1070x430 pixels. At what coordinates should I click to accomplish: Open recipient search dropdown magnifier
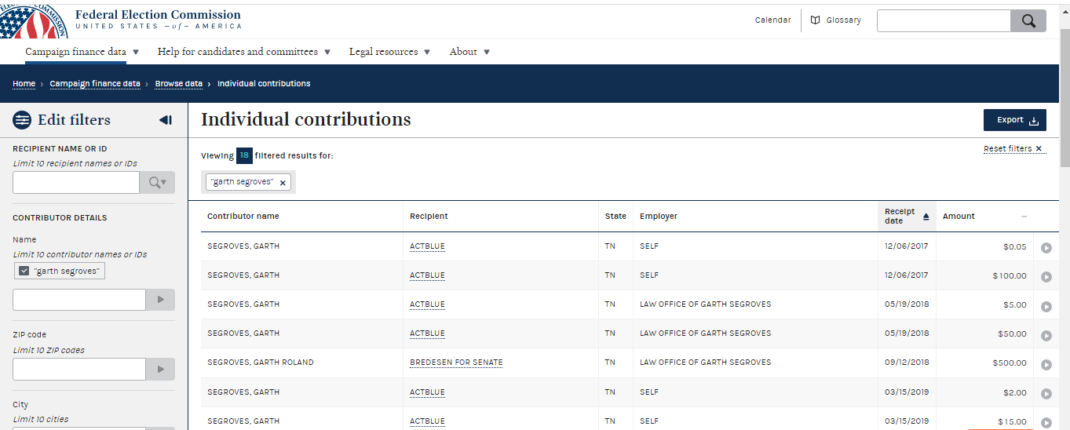coord(158,183)
